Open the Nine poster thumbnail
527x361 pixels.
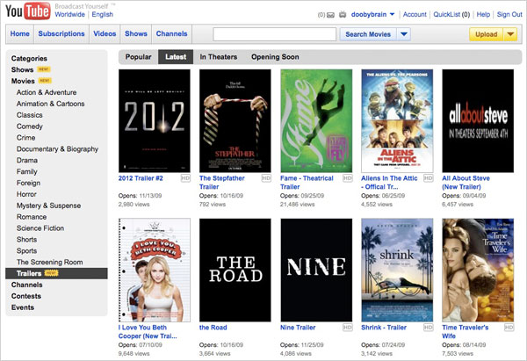point(316,271)
